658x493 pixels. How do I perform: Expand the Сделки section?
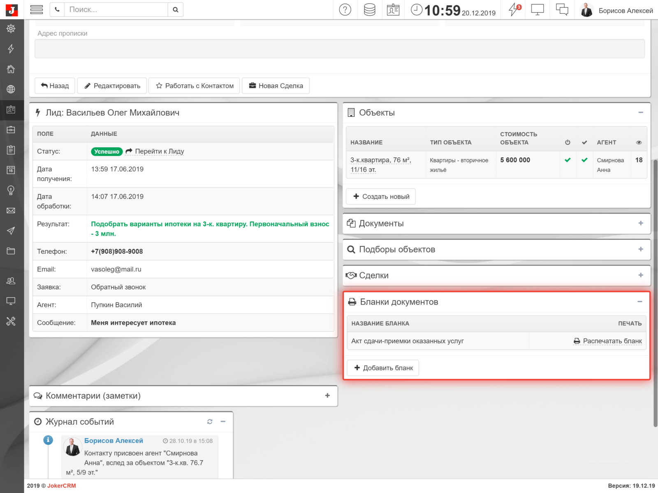tap(640, 275)
